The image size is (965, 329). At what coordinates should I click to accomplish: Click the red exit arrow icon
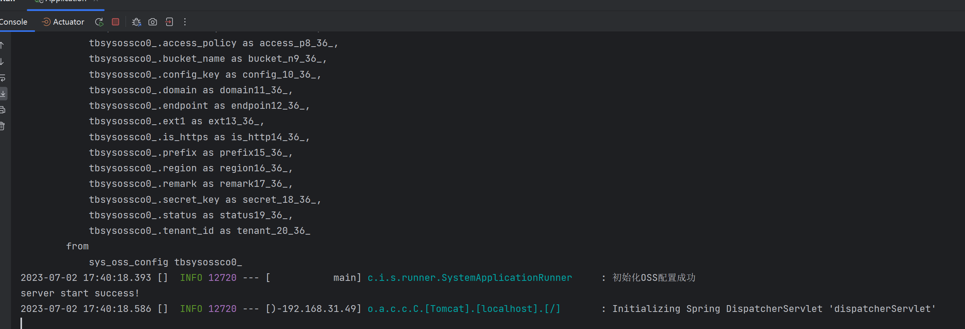click(x=169, y=22)
